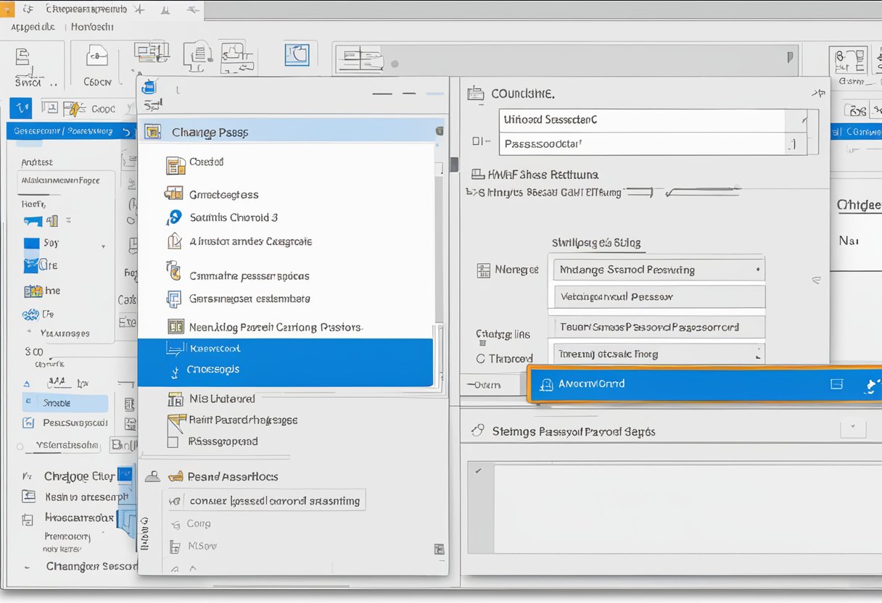Select the keyboard icon on Coundline panel
882x603 pixels.
475,93
